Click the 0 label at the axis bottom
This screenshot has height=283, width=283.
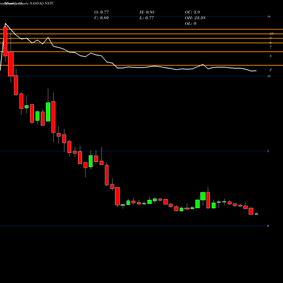268,226
